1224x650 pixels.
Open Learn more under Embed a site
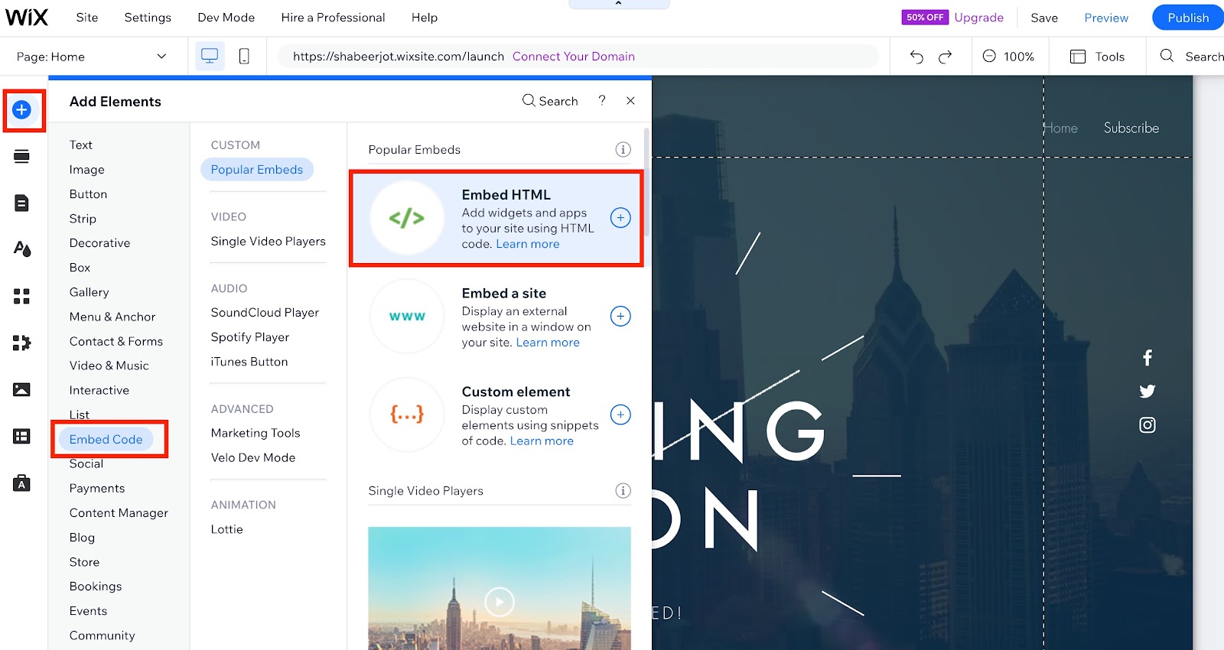548,343
